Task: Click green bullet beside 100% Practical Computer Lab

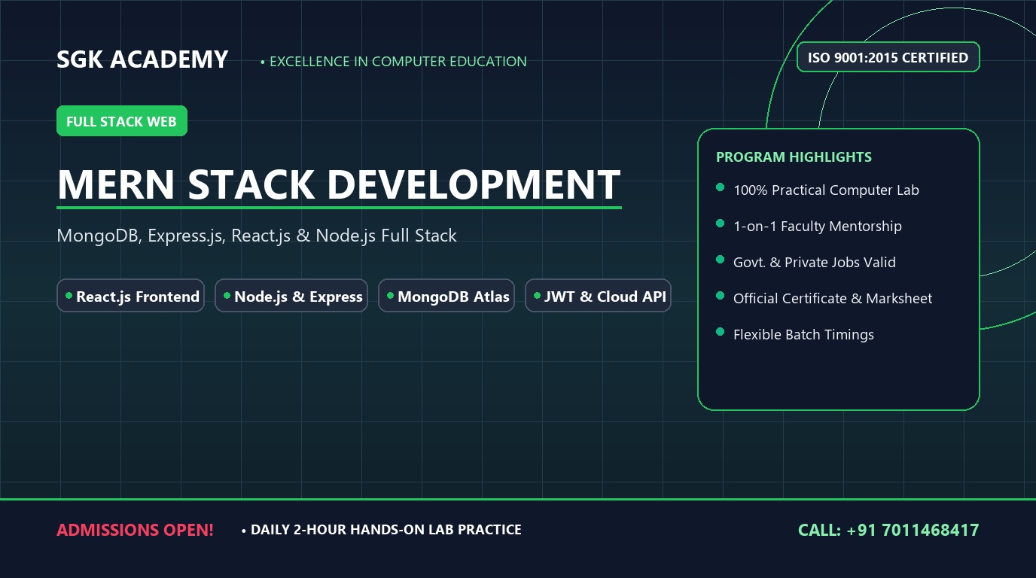Action: pos(721,187)
